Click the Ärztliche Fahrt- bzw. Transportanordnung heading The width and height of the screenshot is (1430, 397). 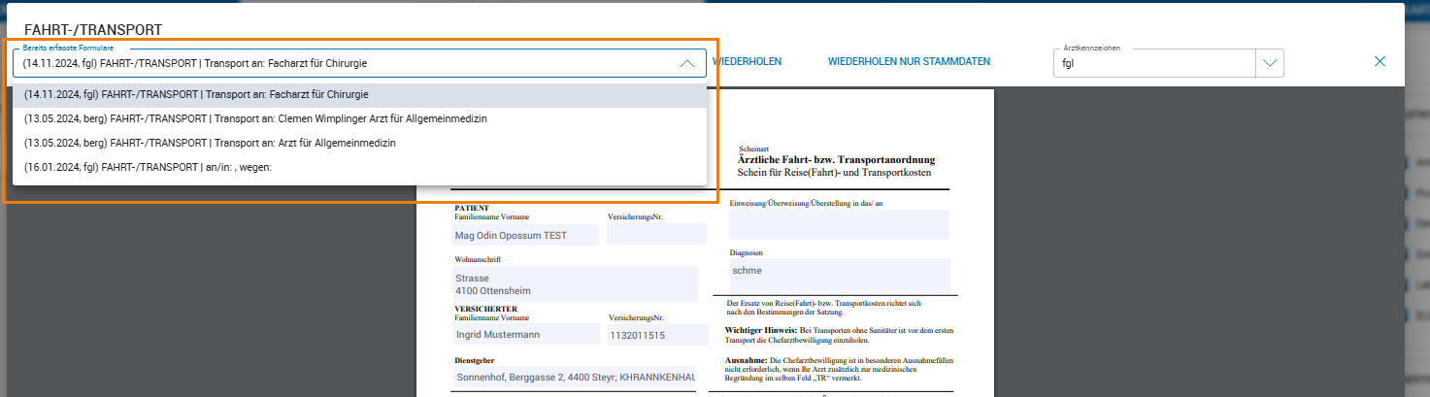(836, 159)
